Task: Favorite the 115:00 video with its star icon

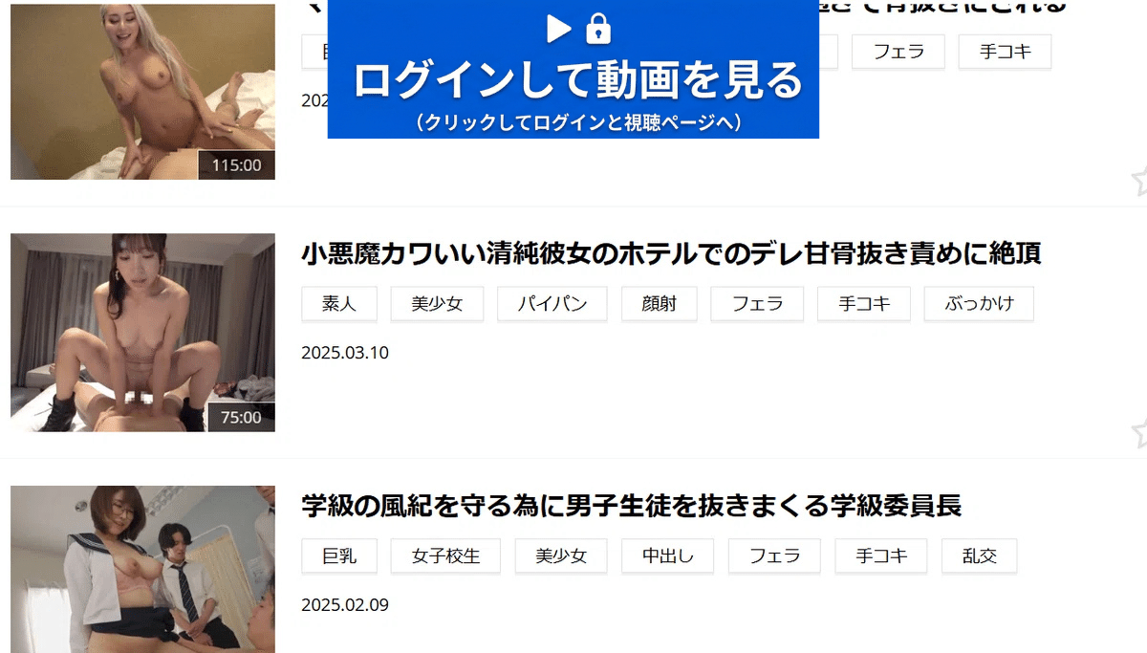Action: point(1138,180)
